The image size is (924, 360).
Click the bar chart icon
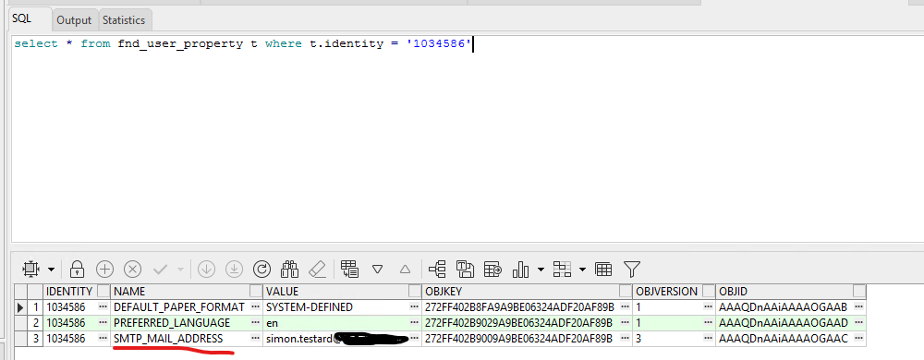pos(521,270)
